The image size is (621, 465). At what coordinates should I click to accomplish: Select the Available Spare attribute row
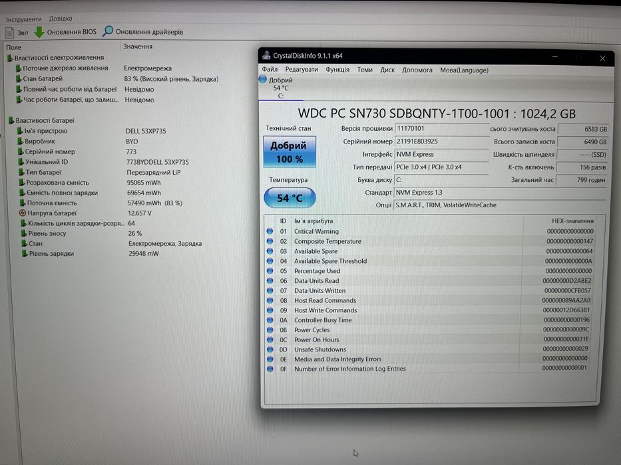point(430,251)
